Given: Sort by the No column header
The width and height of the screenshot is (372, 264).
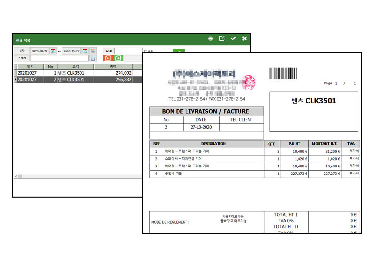Looking at the screenshot, I should tap(50, 67).
